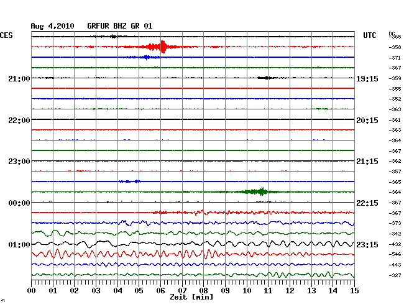The image size is (404, 307).
Task: Click the local time label '00:00'
Action: pos(19,203)
